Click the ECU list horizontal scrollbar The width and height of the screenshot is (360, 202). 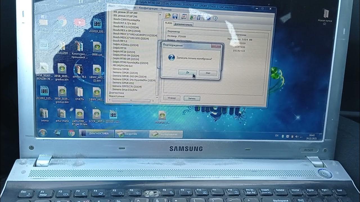coord(131,100)
